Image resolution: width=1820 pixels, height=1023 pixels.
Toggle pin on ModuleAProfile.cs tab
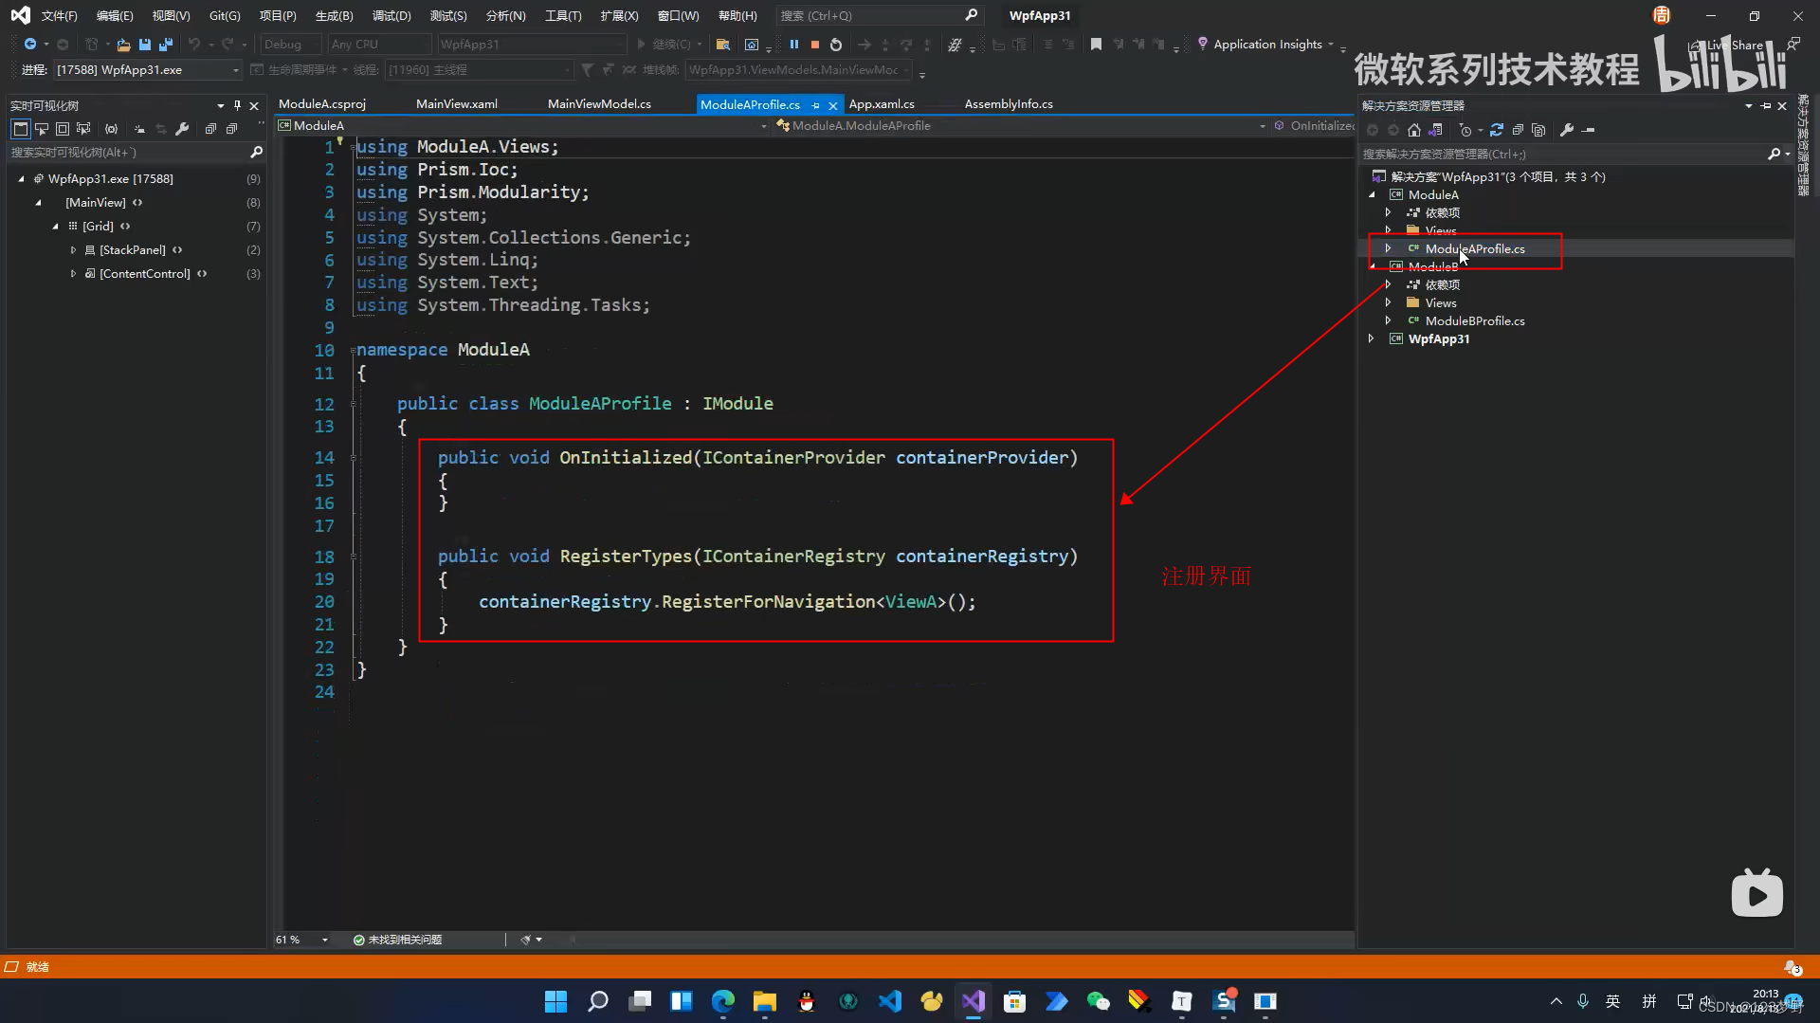815,105
